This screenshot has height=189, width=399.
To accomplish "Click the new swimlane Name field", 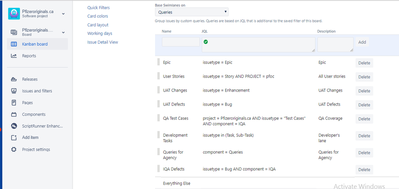I will tap(181, 42).
